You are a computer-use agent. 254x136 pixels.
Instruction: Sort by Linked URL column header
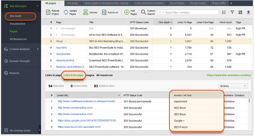click(x=88, y=95)
